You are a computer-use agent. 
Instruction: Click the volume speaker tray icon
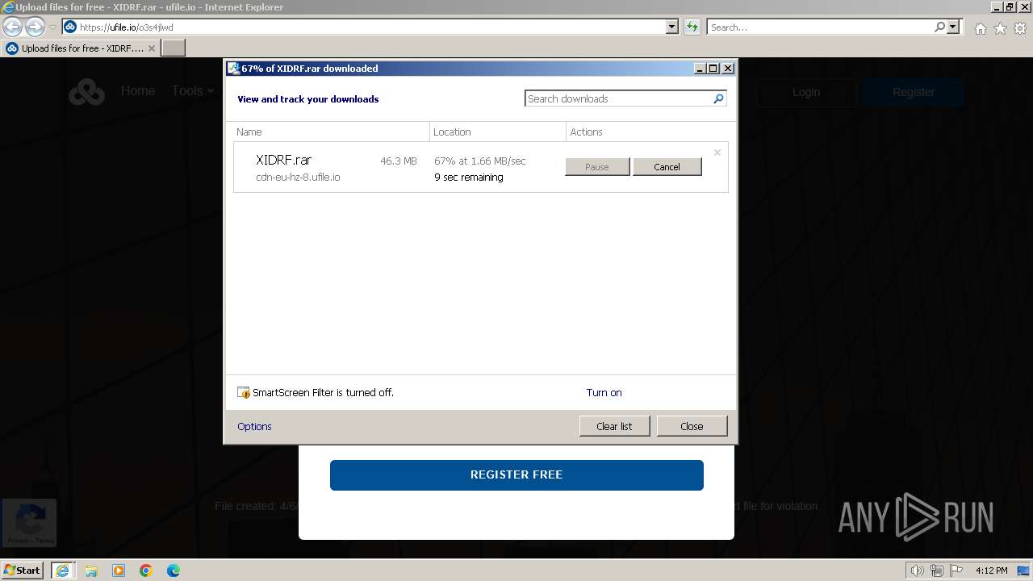point(918,571)
